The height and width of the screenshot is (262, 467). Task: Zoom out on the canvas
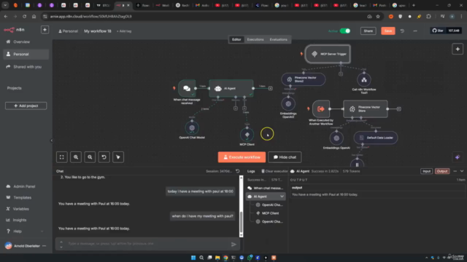click(x=90, y=157)
